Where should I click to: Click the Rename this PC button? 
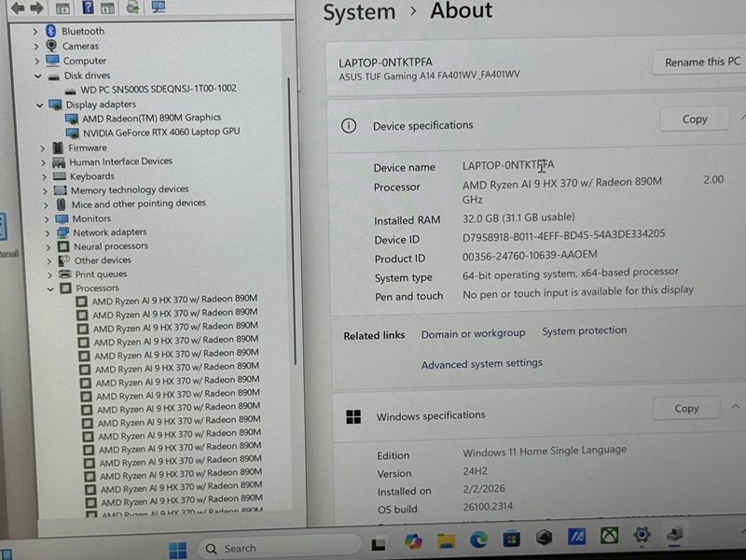(x=701, y=62)
